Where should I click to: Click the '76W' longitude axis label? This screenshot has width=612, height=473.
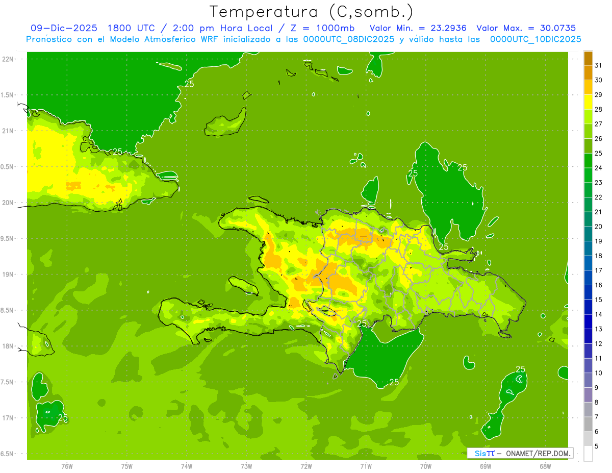tap(67, 466)
